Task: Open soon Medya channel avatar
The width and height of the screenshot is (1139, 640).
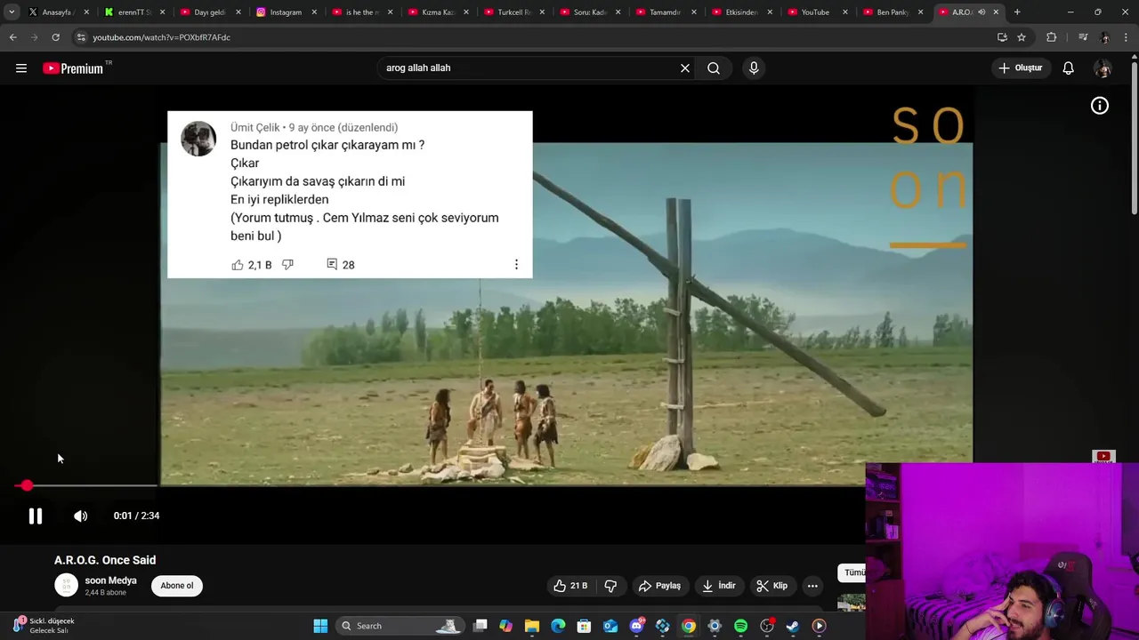Action: coord(67,585)
